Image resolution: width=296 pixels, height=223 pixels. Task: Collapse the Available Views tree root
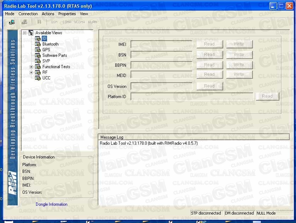pos(24,33)
